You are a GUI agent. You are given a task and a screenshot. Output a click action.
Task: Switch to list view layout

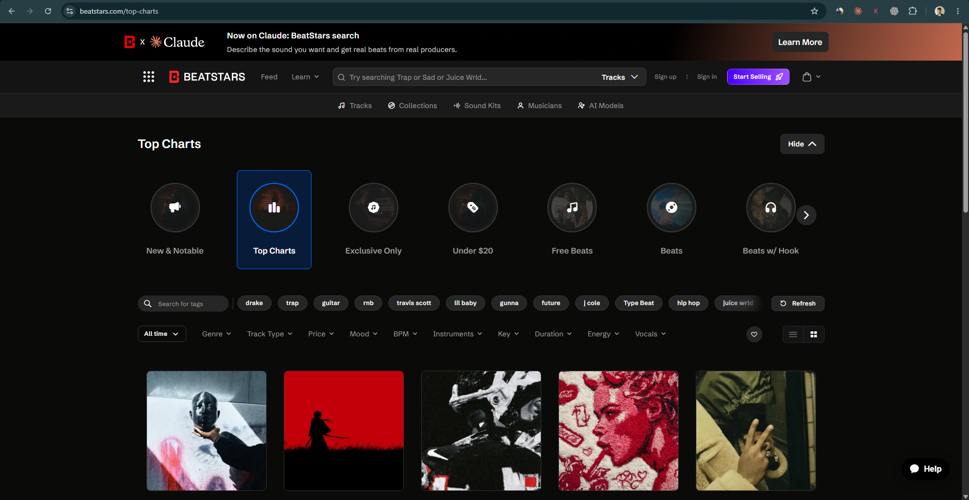tap(793, 334)
